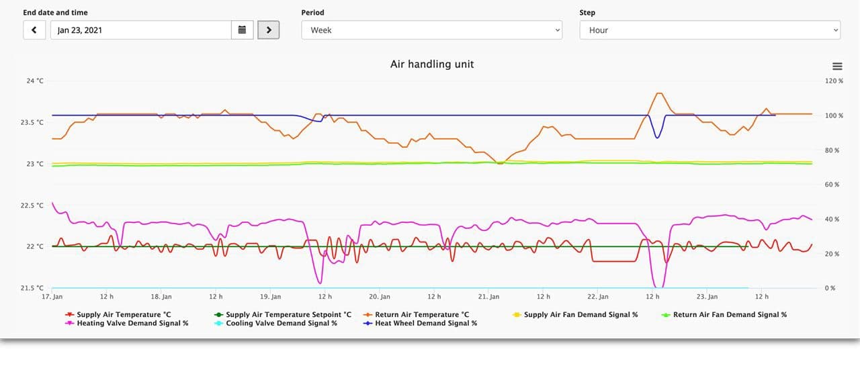860x378 pixels.
Task: Toggle Return Air Fan Demand Signal legend
Action: point(730,314)
